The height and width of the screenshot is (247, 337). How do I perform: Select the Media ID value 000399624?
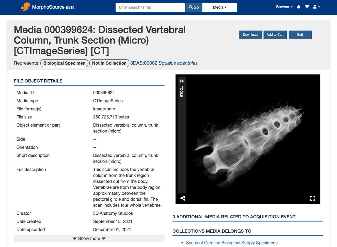point(104,93)
